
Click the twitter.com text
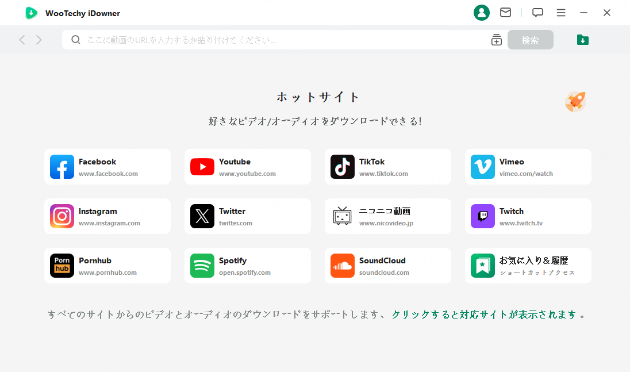tap(236, 223)
